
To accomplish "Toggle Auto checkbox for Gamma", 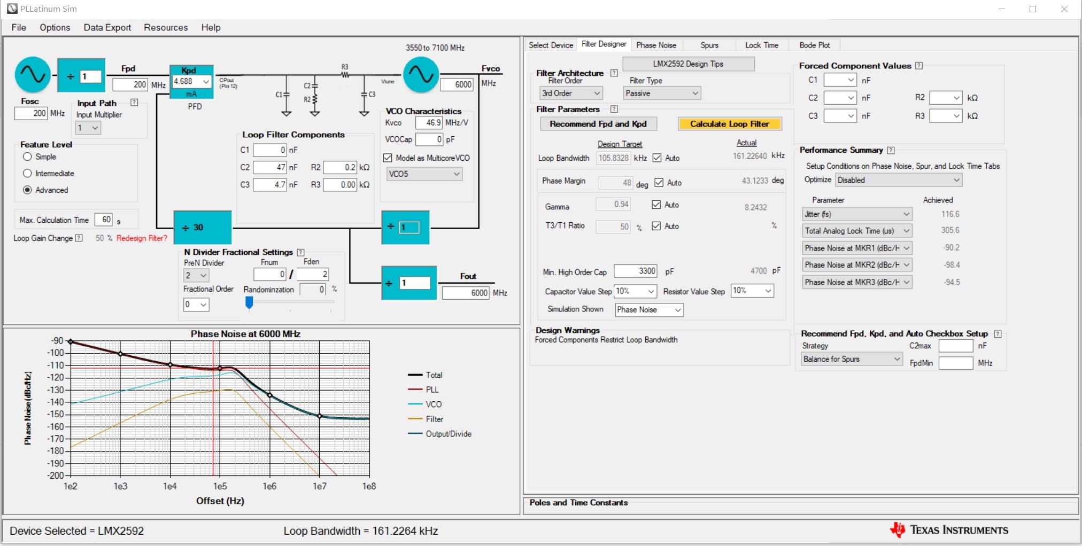I will (656, 205).
